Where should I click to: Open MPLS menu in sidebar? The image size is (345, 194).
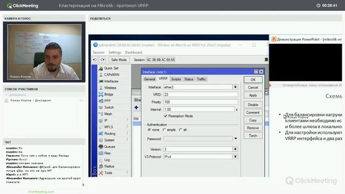coord(108,127)
